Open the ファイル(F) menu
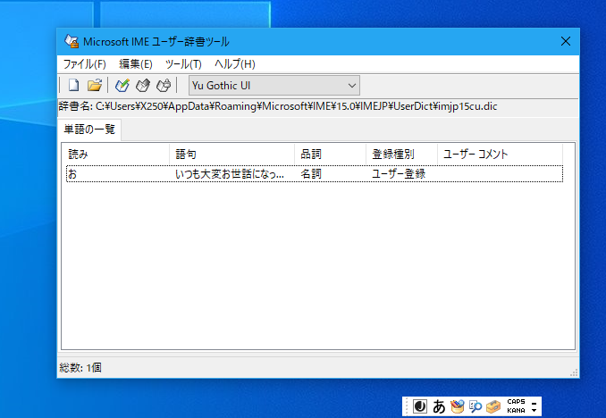 pos(85,64)
